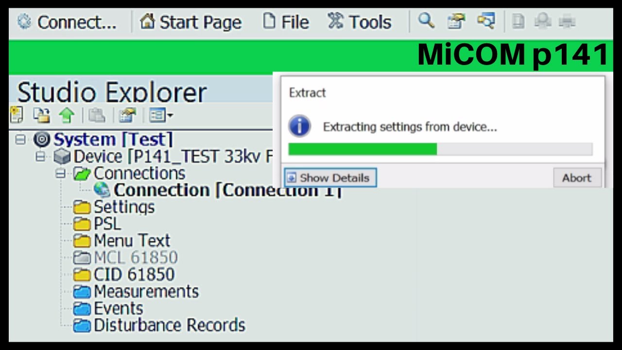The height and width of the screenshot is (350, 622).
Task: Click the Studio Explorer panel heading
Action: point(112,92)
